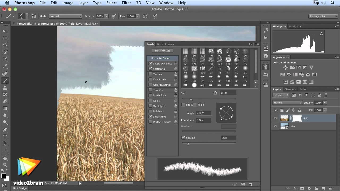This screenshot has height=191, width=340.
Task: Toggle Smoothing checkbox
Action: [151, 116]
